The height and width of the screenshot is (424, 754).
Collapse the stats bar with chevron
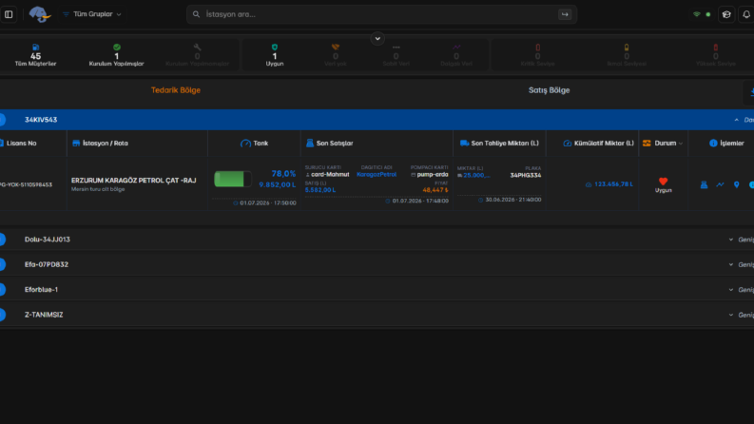[x=377, y=38]
